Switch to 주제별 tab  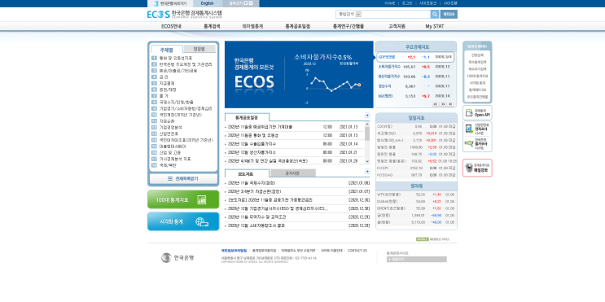coord(167,50)
